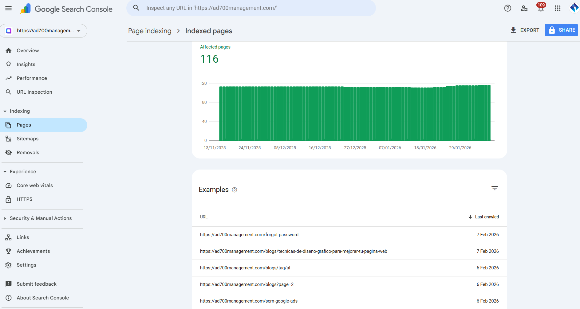Open the Google account avatar

coord(574,8)
